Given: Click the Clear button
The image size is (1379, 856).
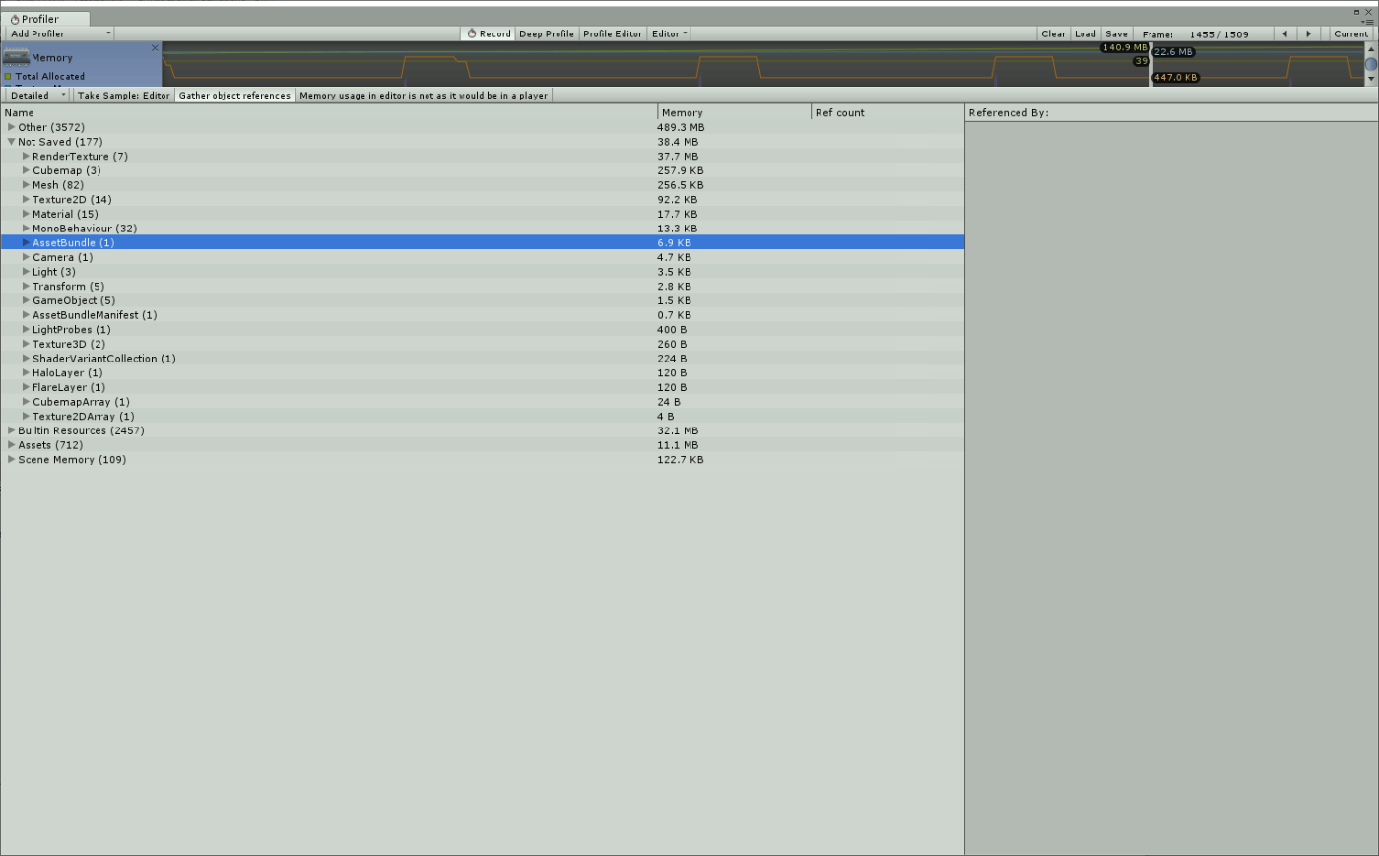Looking at the screenshot, I should pos(1053,33).
